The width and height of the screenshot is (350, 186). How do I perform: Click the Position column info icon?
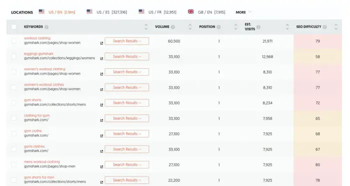tap(218, 27)
